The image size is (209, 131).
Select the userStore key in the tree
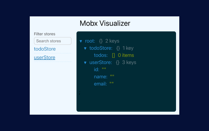[101, 63]
